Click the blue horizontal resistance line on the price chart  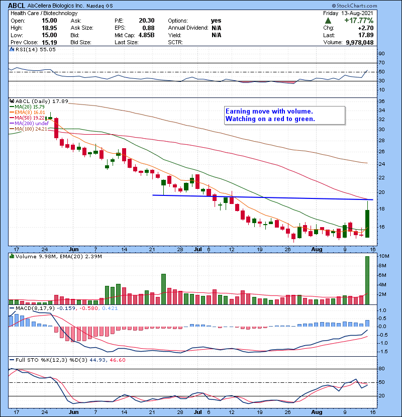263,197
